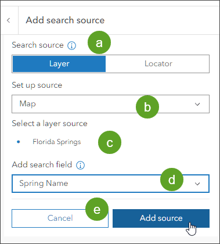Select the Florida Springs layer source
The image size is (220, 244).
coord(57,142)
